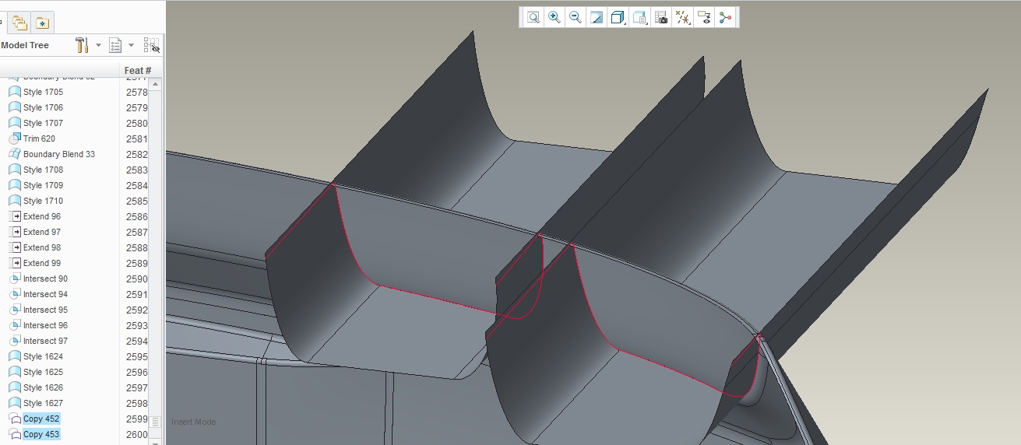Viewport: 1021px width, 445px height.
Task: Select Style 1625 in the model tree
Action: coord(43,372)
